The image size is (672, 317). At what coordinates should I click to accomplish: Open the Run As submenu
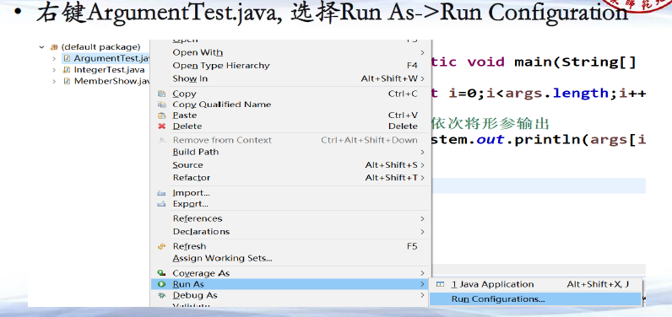(290, 284)
